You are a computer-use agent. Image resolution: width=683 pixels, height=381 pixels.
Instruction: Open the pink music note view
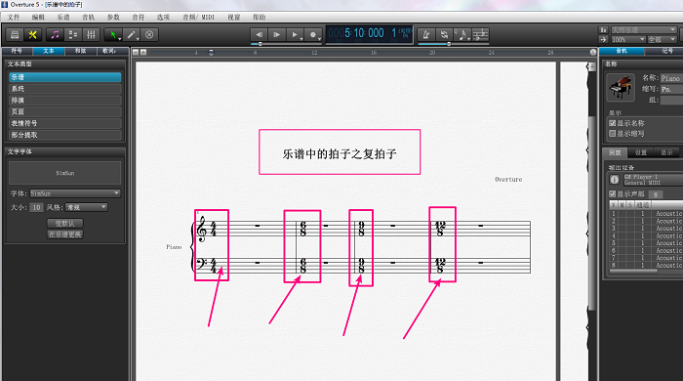(56, 35)
